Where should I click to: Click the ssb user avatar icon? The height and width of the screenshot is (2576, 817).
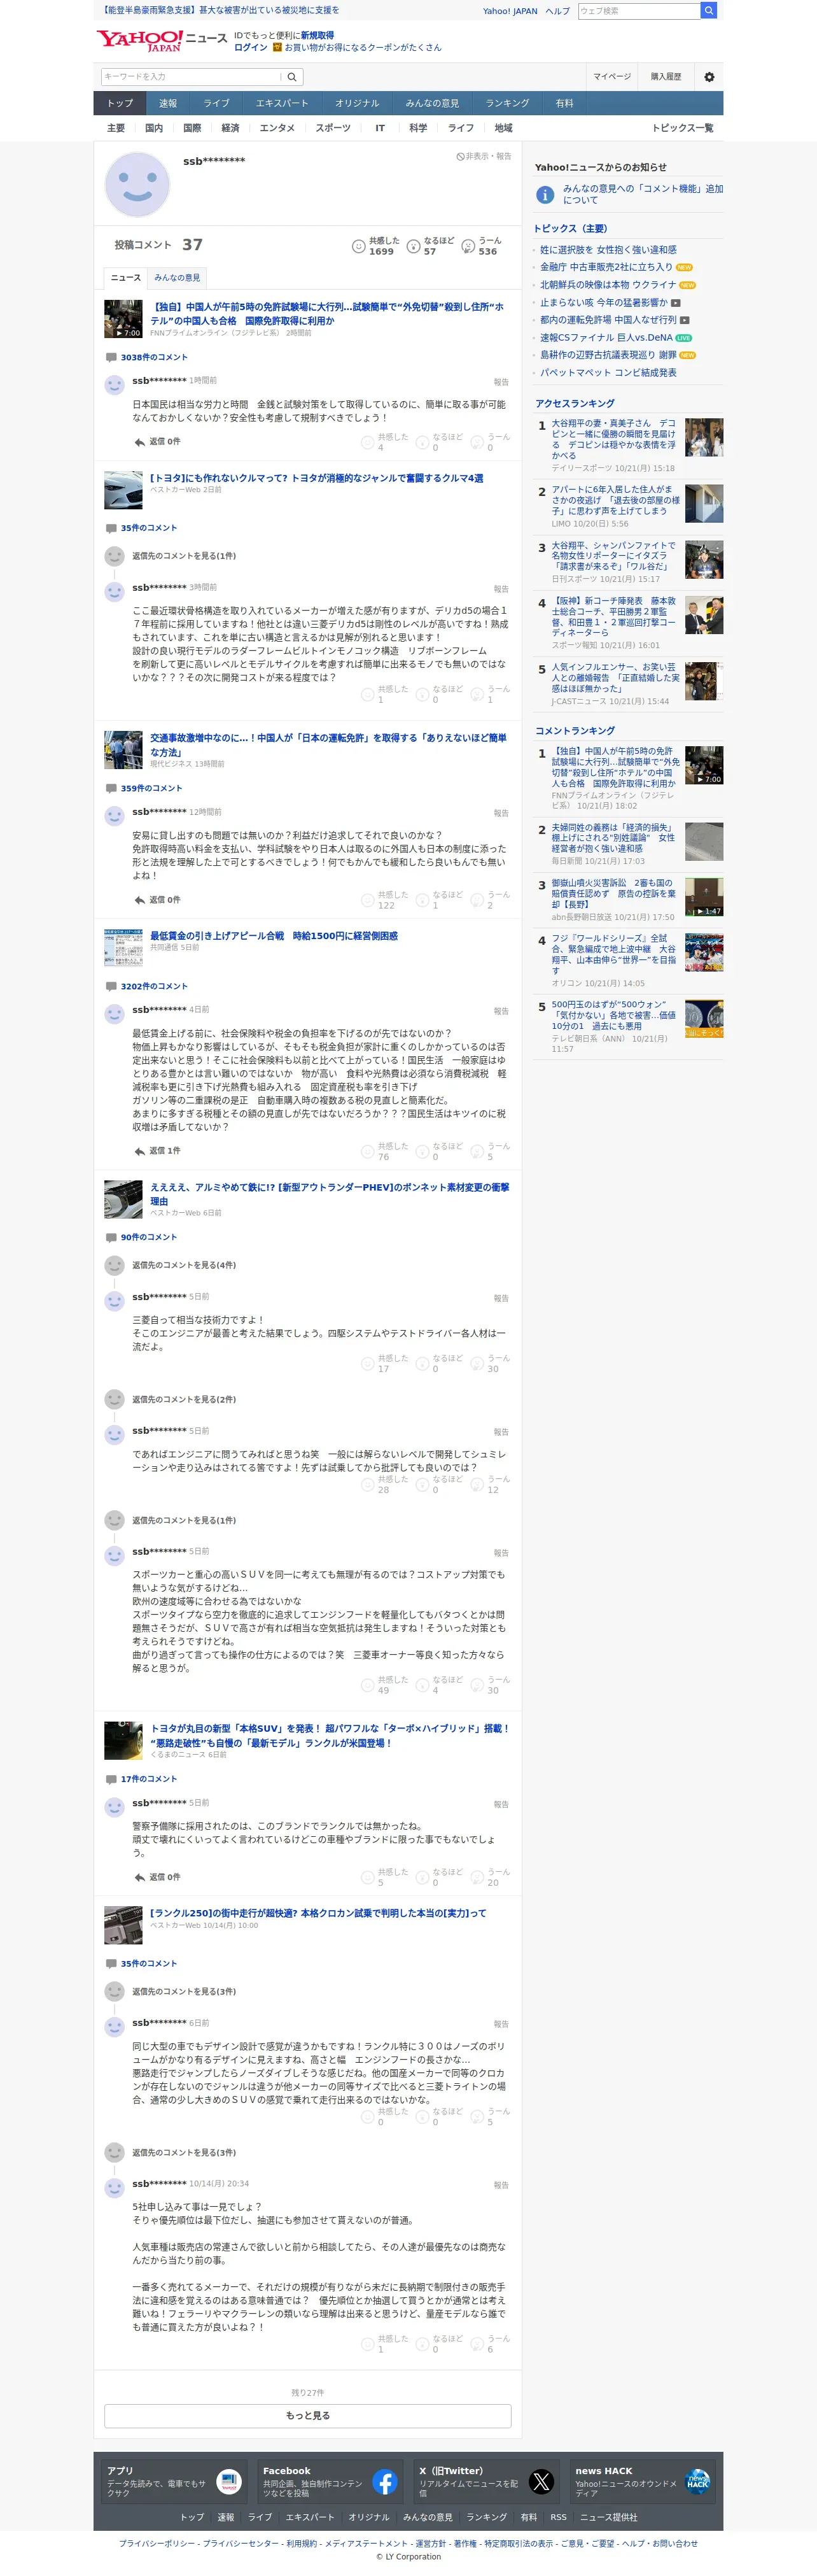tap(137, 184)
